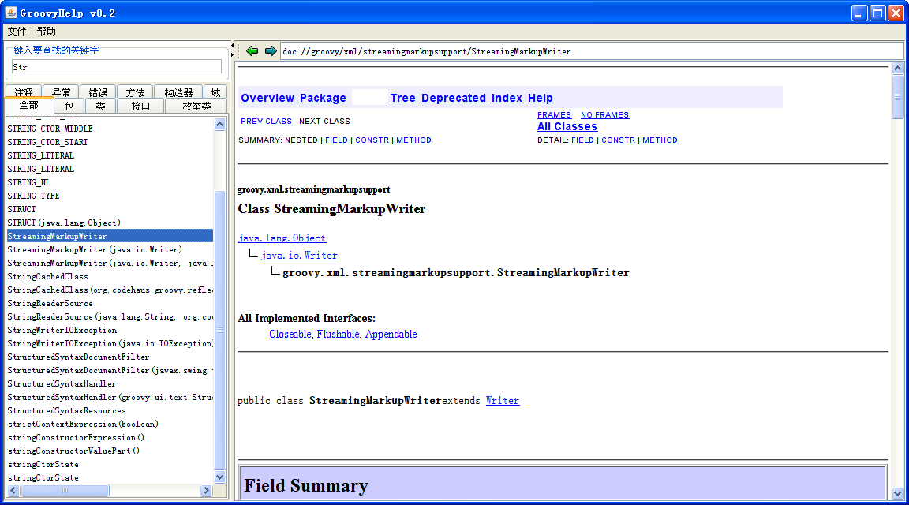Jump to the detail FIELD link
Screen dimensions: 909x505
pos(582,140)
